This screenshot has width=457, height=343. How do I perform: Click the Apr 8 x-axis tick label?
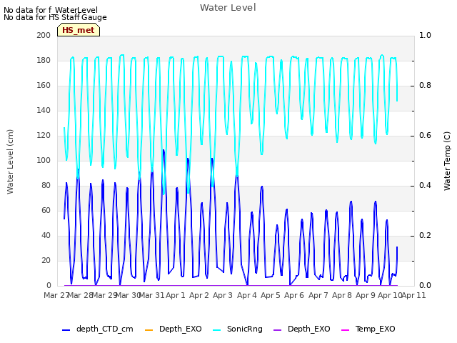pyautogui.click(x=342, y=295)
